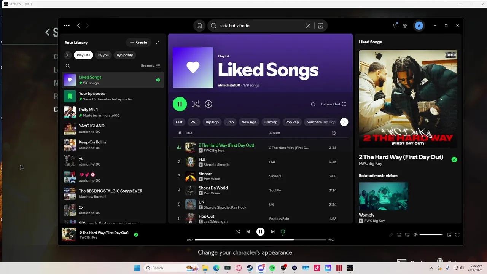This screenshot has width=487, height=274.
Task: Open the profile avatar 'A' menu
Action: [419, 25]
